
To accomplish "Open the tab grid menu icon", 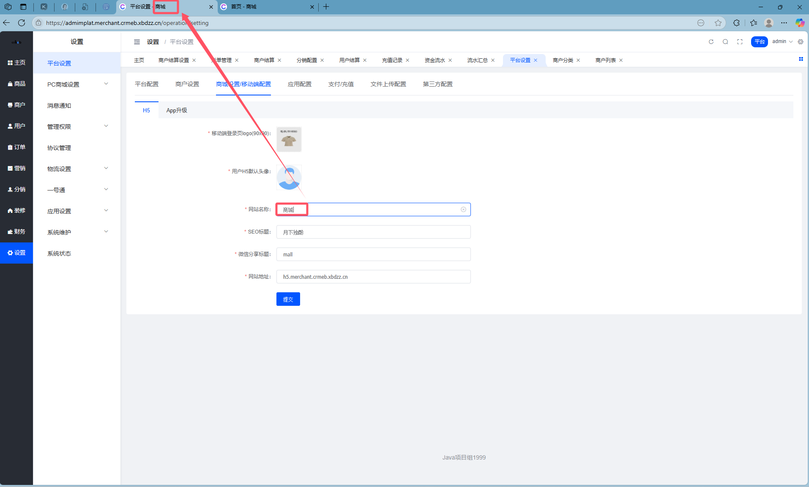I will pos(801,59).
